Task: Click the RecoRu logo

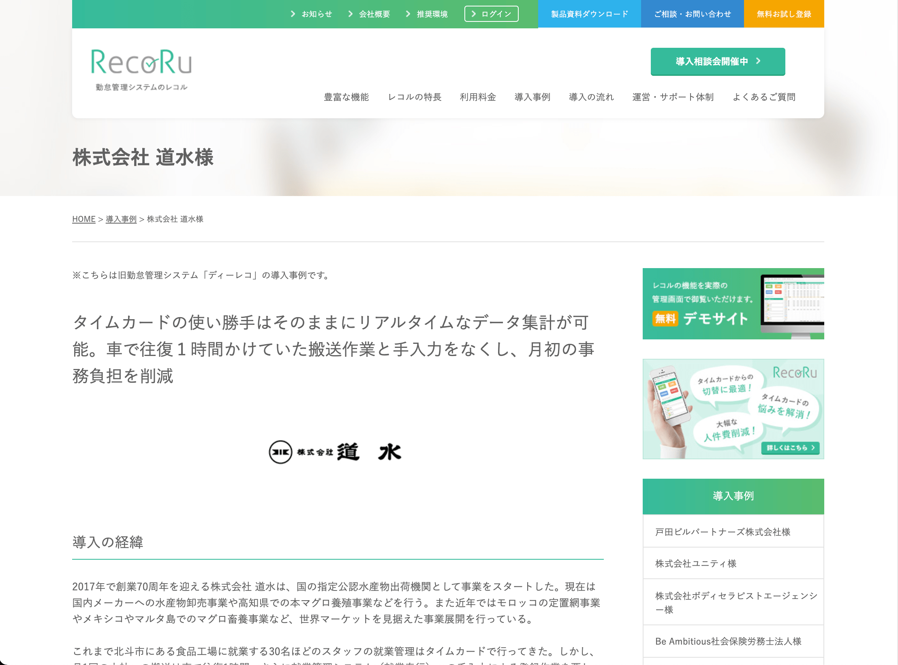Action: pos(141,69)
